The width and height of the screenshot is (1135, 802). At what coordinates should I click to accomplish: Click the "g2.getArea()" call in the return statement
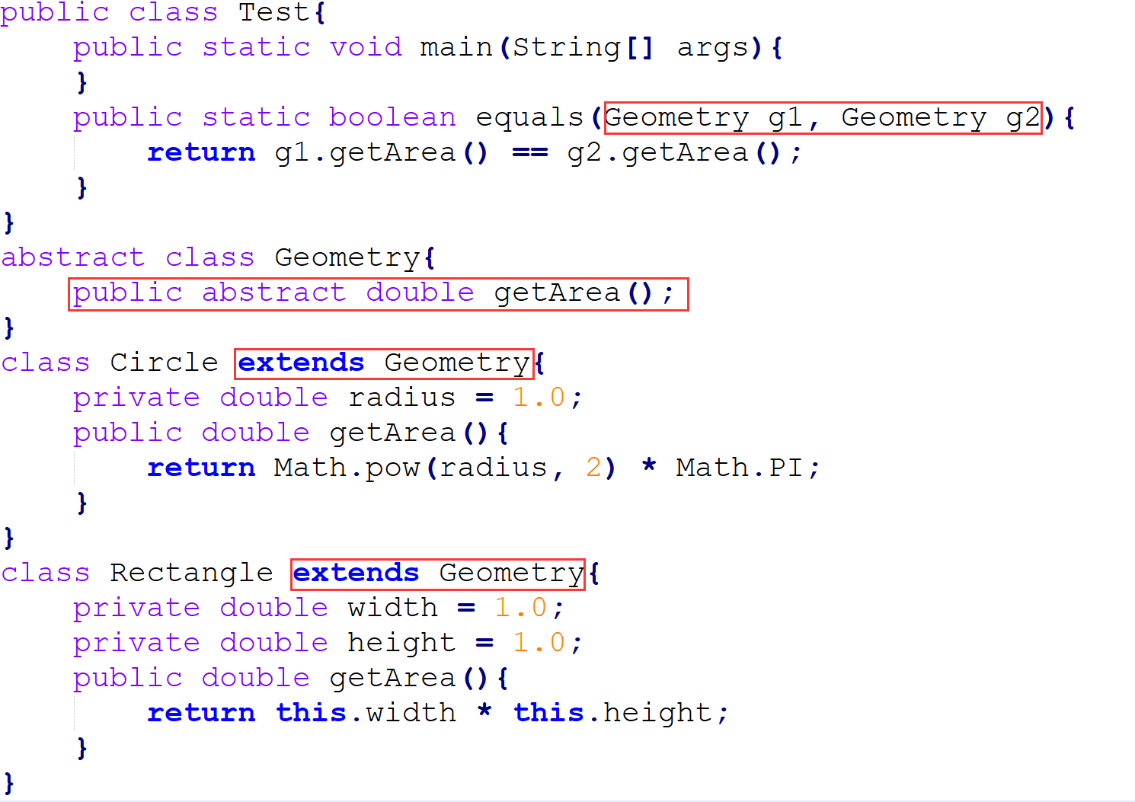pos(673,153)
